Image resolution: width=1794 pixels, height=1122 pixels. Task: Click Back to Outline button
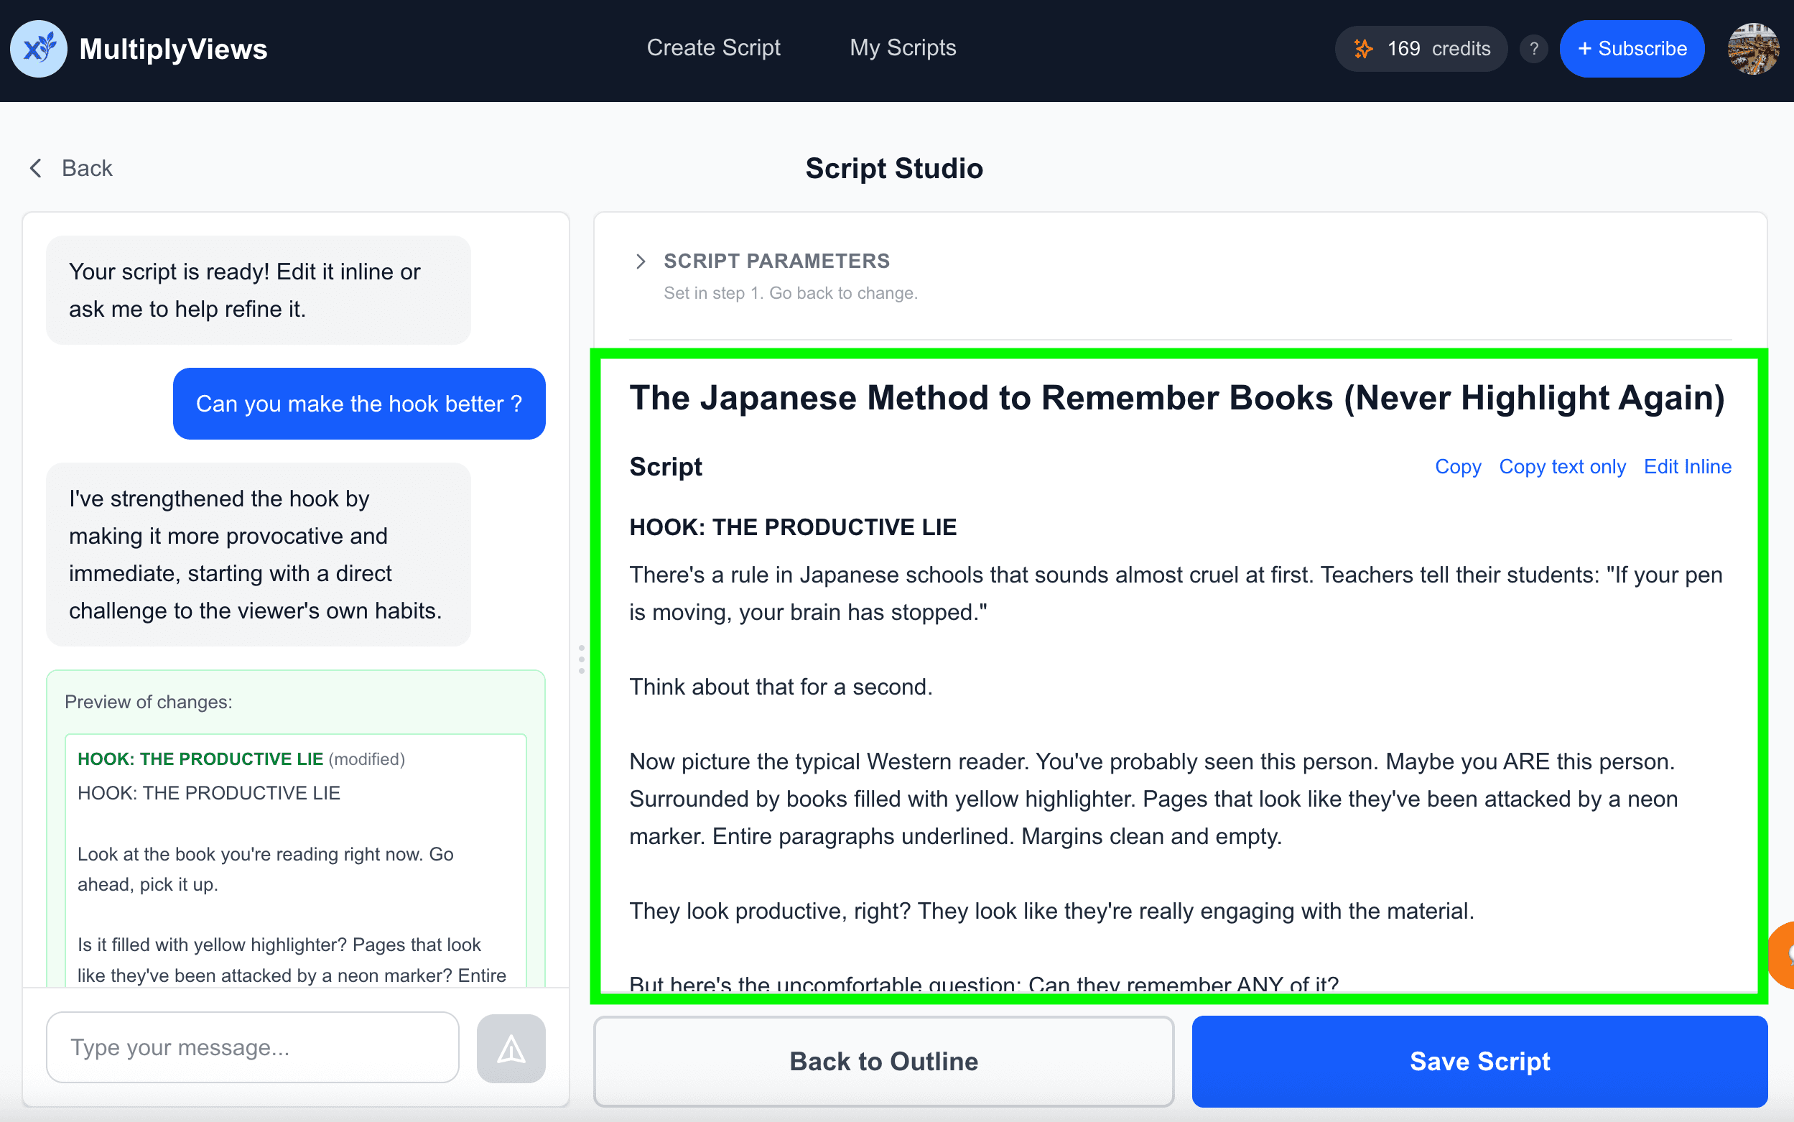(883, 1061)
